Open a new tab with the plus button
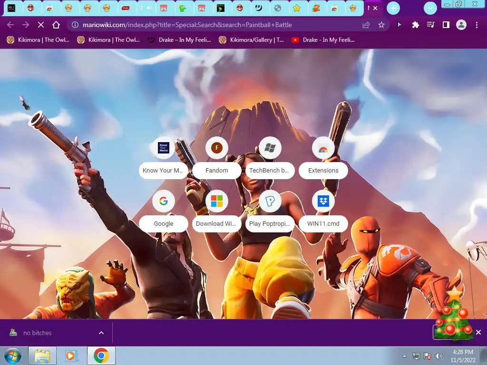The image size is (487, 365). coord(393,9)
